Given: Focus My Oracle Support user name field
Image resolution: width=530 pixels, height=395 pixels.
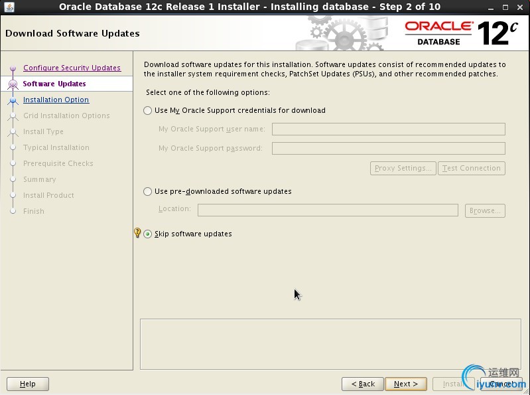Looking at the screenshot, I should point(389,129).
